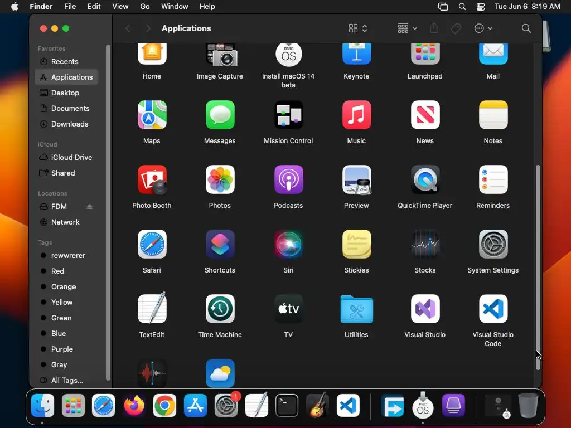Open the News app icon

click(425, 115)
